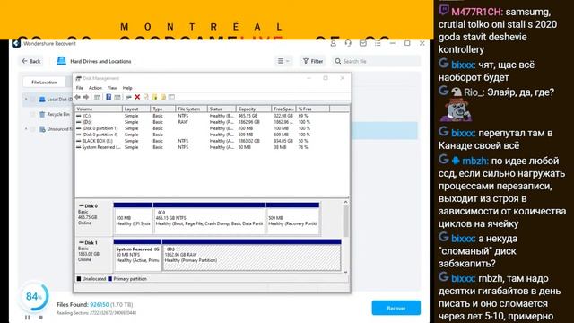Select the System Reserved 50 MB NTFS block
574x323 pixels.
[x=137, y=255]
